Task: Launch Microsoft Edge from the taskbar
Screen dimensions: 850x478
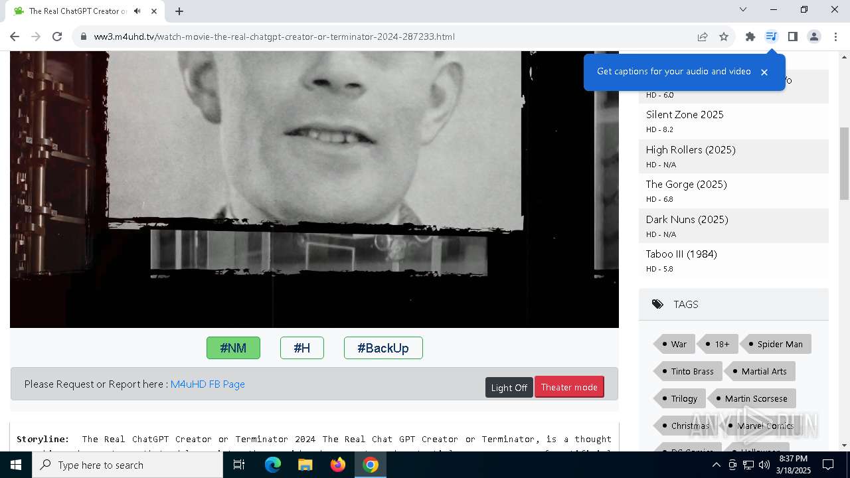Action: 273,465
